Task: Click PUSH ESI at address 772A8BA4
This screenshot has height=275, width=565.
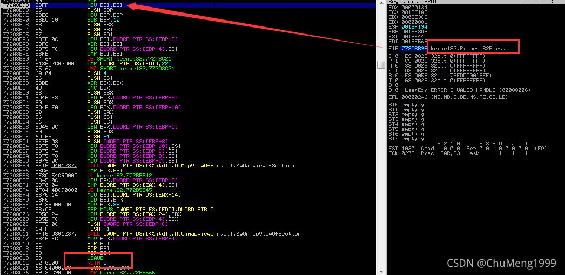Action: 100,29
